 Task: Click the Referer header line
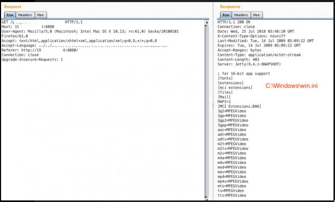click(x=40, y=50)
